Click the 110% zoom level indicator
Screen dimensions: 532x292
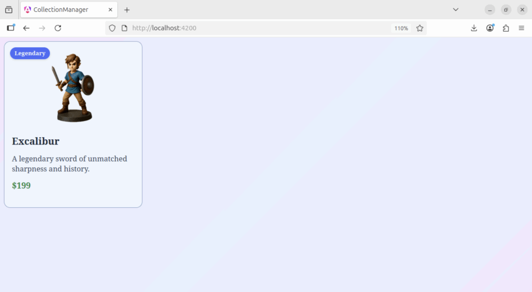(401, 28)
